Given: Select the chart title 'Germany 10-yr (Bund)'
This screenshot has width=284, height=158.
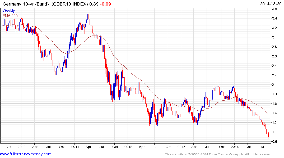Looking at the screenshot, I should pos(26,4).
